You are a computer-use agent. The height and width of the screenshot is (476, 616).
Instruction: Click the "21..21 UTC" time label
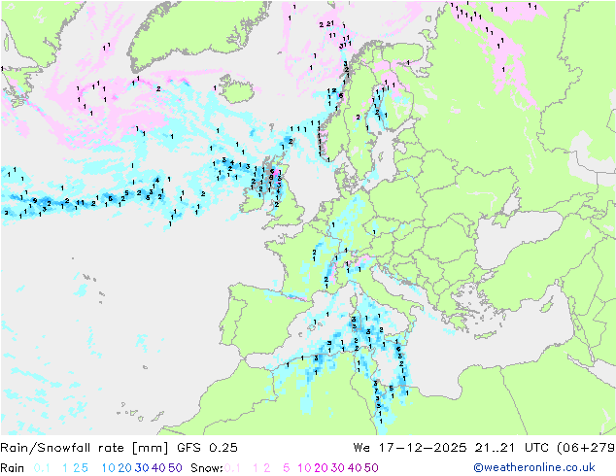(512, 448)
